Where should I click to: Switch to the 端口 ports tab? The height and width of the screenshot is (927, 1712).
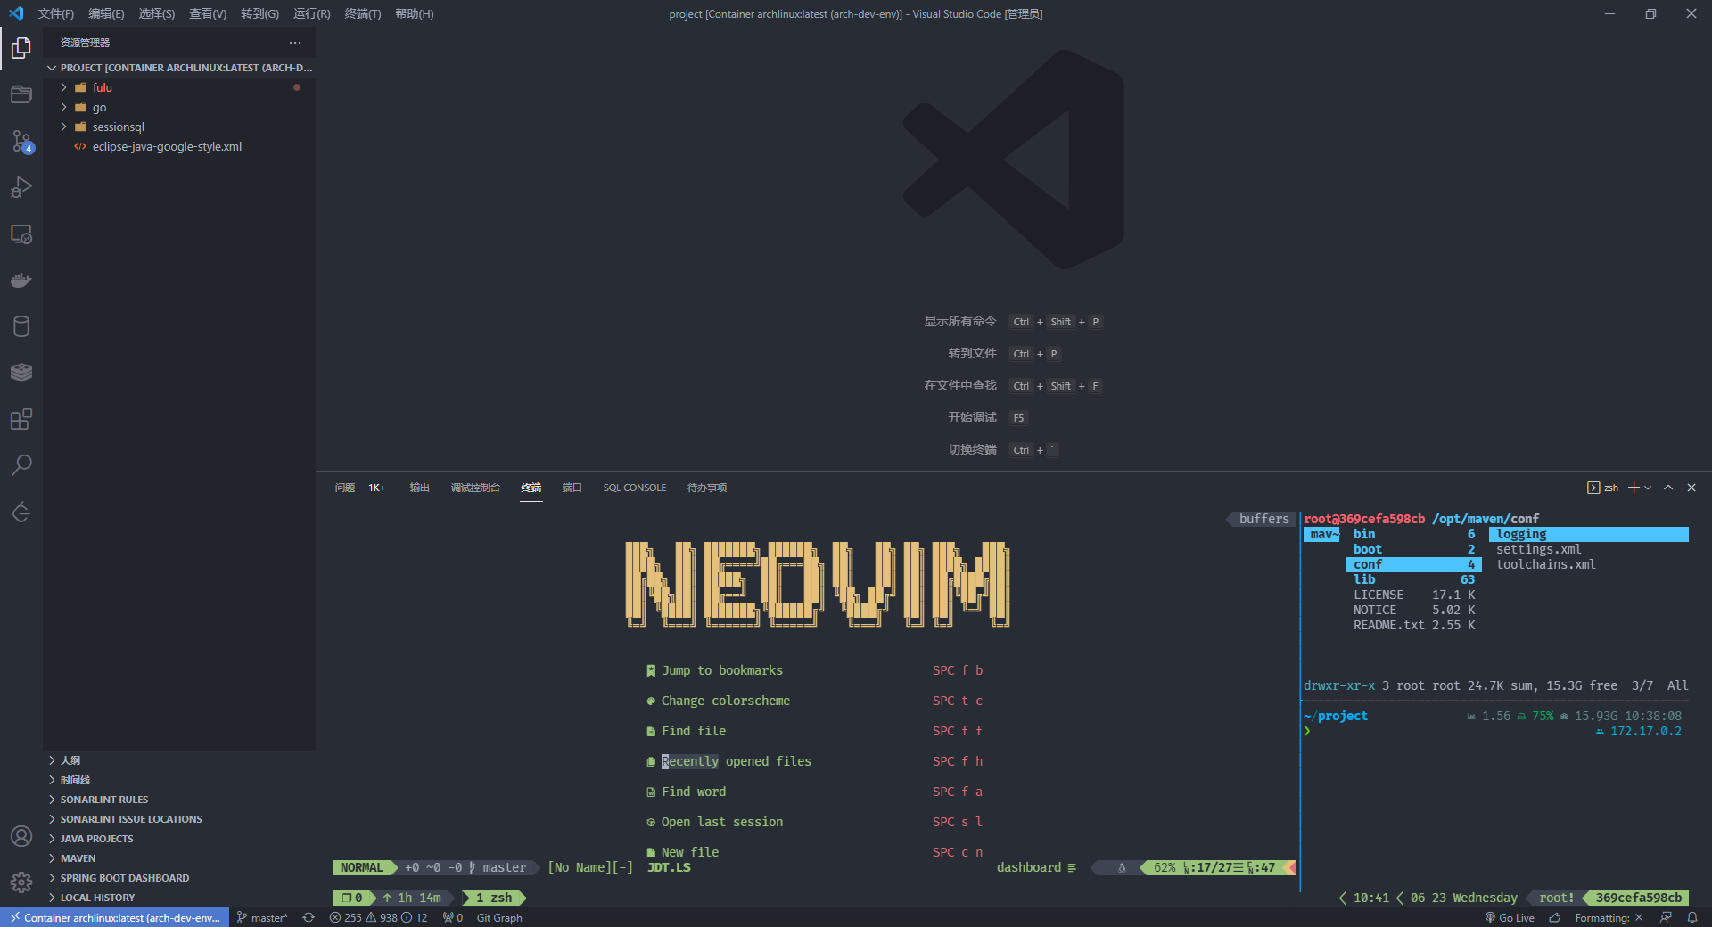coord(572,488)
